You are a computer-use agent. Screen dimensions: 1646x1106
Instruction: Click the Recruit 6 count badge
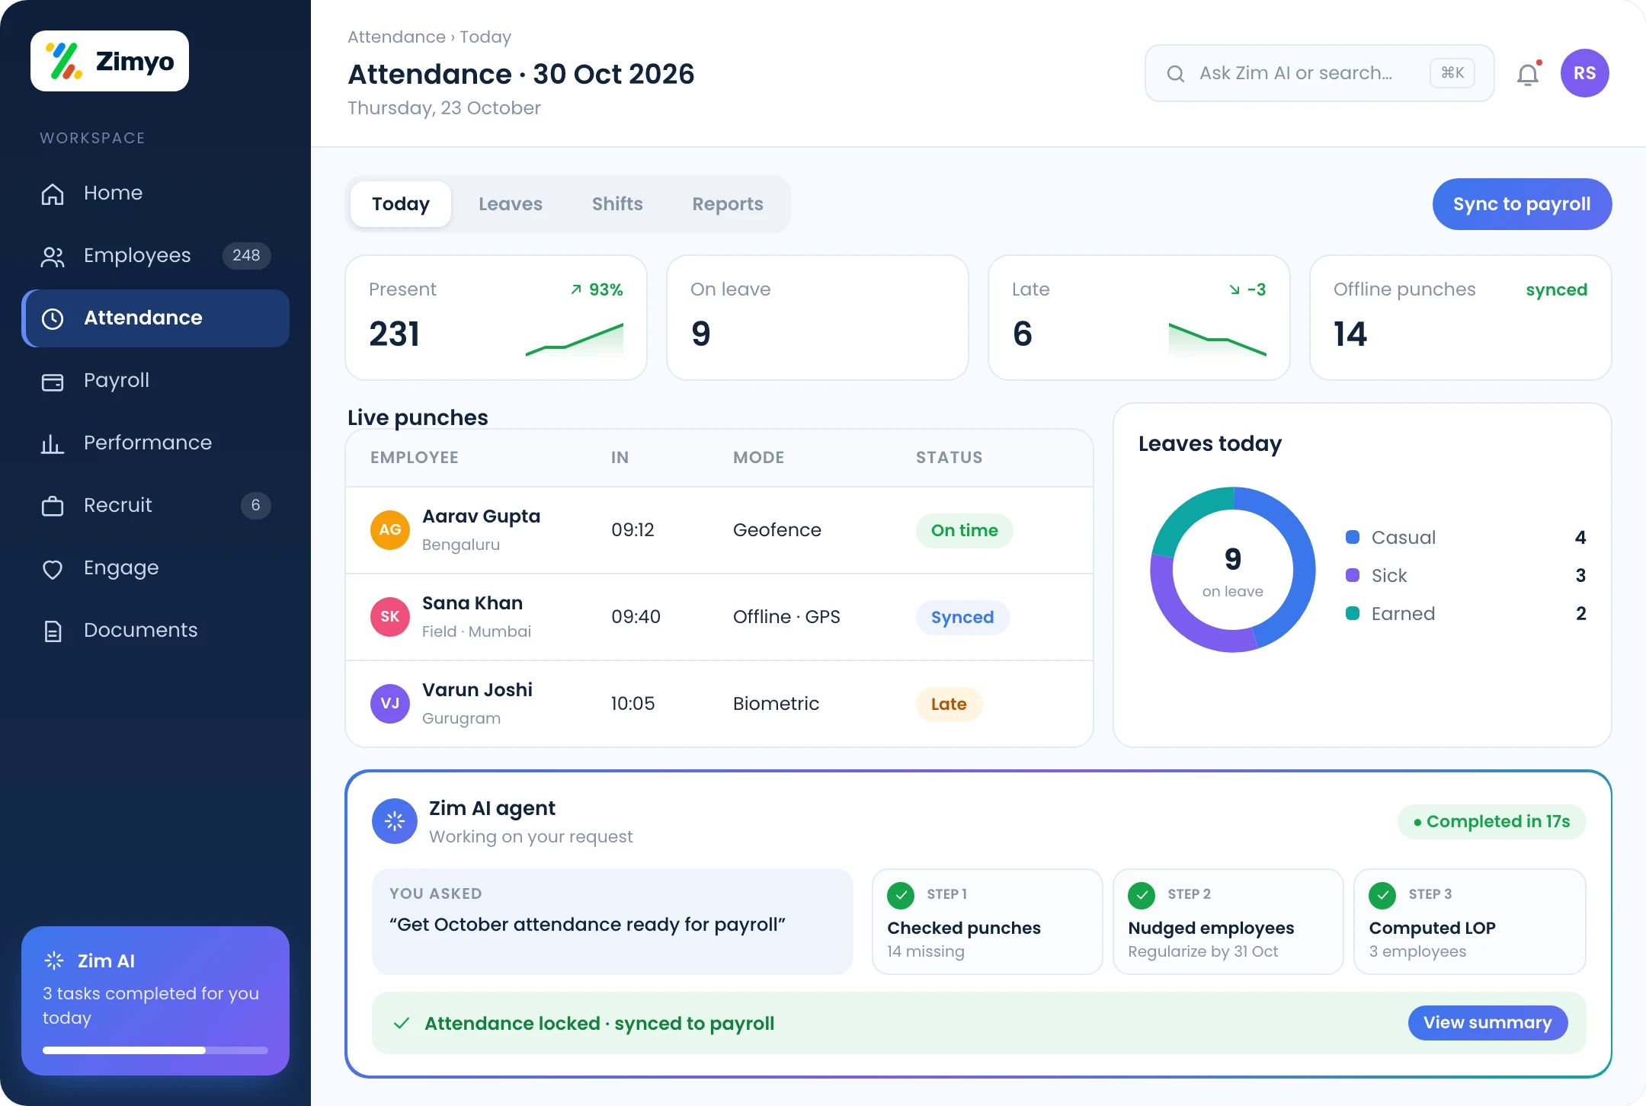coord(256,506)
